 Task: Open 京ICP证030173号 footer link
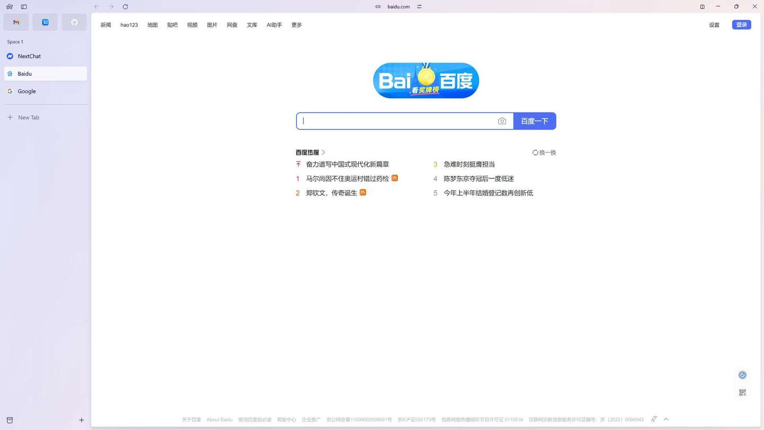click(x=416, y=420)
